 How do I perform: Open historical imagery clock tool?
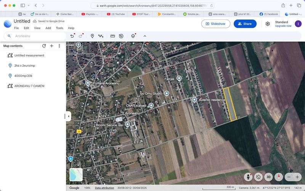121,36
